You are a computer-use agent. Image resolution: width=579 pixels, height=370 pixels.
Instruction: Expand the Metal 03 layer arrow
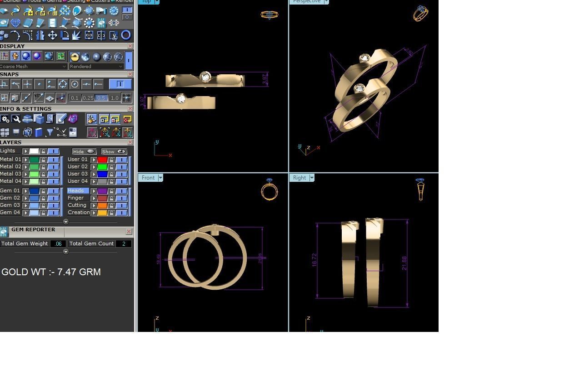click(x=26, y=174)
